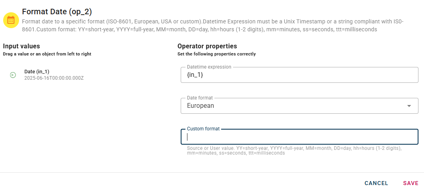Viewport: 424px width, 191px height.
Task: Click the 'Drag a value or an object' hint
Action: pyautogui.click(x=47, y=54)
